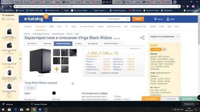The image size is (200, 112).
Task: Collapse the Модели panel with the minus
Action: (x=177, y=45)
